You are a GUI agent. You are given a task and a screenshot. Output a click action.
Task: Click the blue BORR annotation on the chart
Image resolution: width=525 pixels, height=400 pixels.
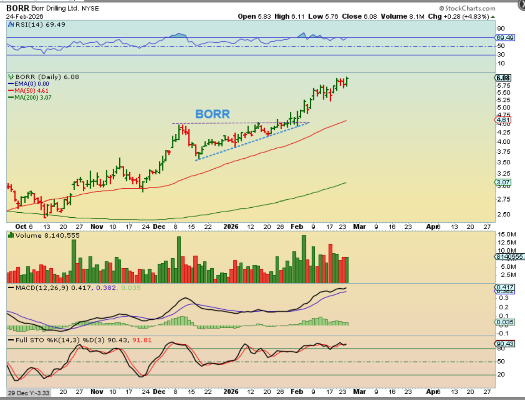212,114
